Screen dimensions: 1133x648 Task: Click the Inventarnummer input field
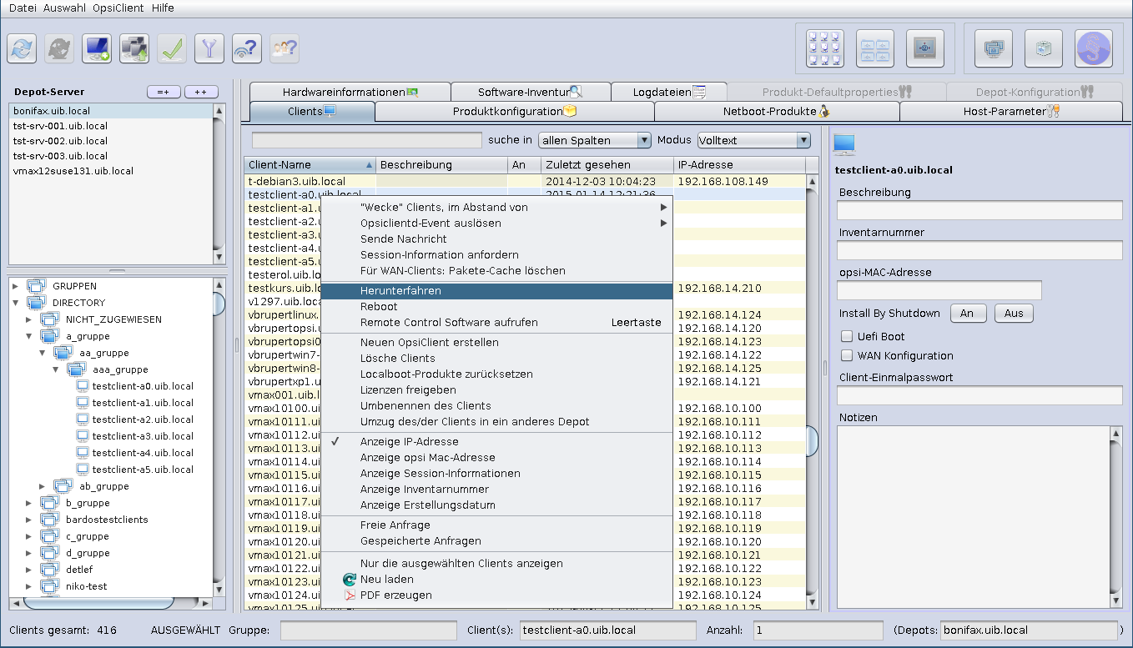(979, 250)
